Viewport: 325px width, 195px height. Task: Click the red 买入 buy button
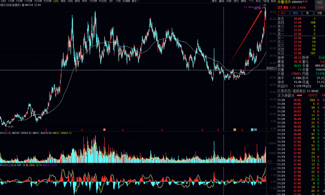(x=283, y=13)
